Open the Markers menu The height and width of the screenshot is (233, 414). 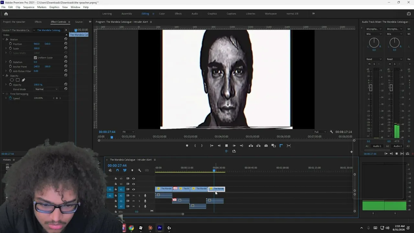(x=42, y=7)
